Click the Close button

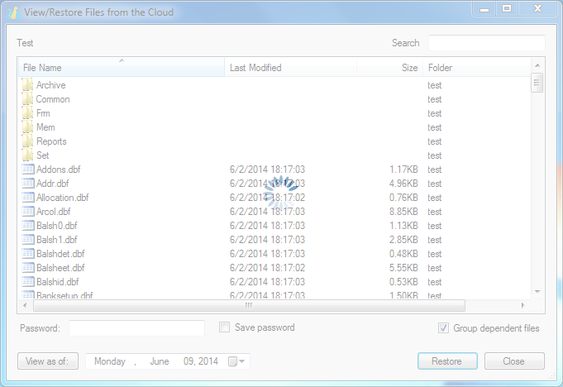[514, 361]
